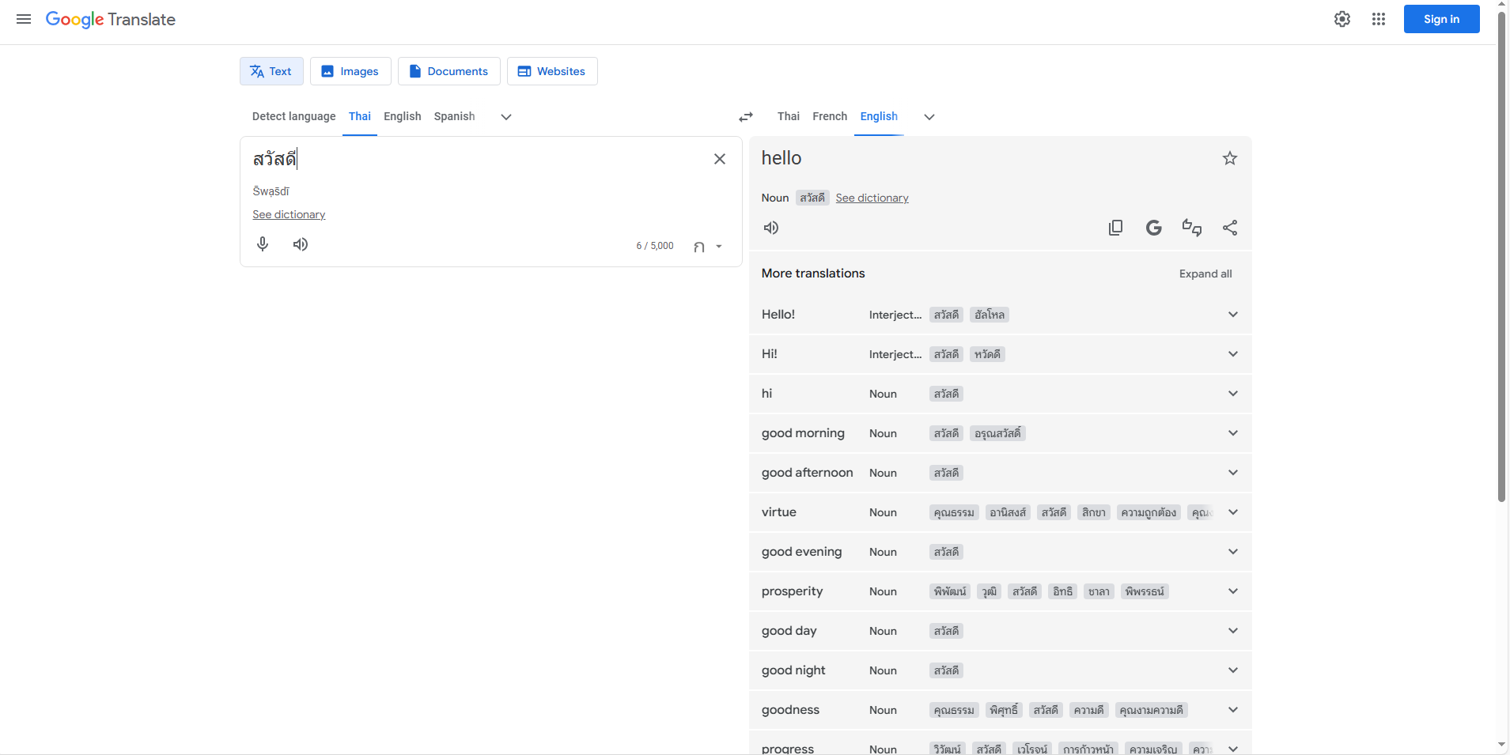Listen to the translation "hello"
The height and width of the screenshot is (755, 1510).
[771, 228]
